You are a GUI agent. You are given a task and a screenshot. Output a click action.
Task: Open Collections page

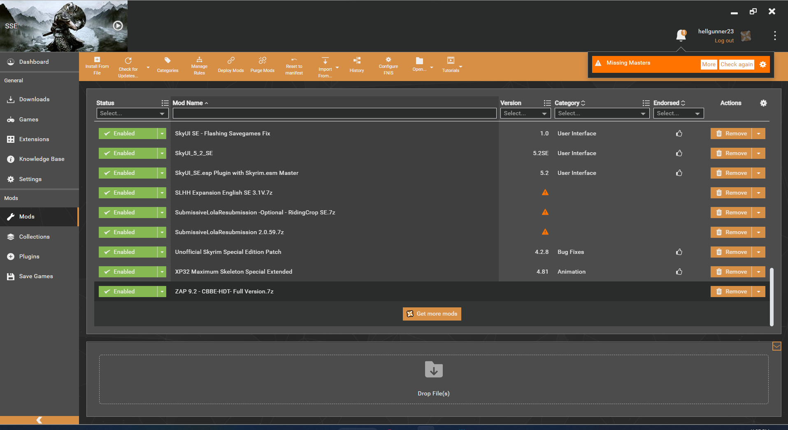40,237
